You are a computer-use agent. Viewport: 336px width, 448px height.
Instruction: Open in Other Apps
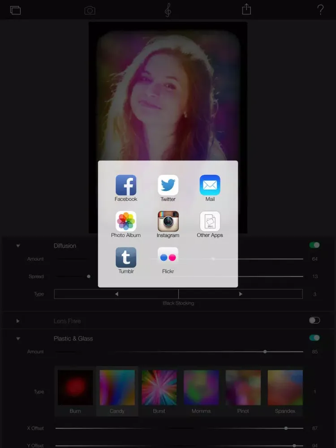coord(210,221)
